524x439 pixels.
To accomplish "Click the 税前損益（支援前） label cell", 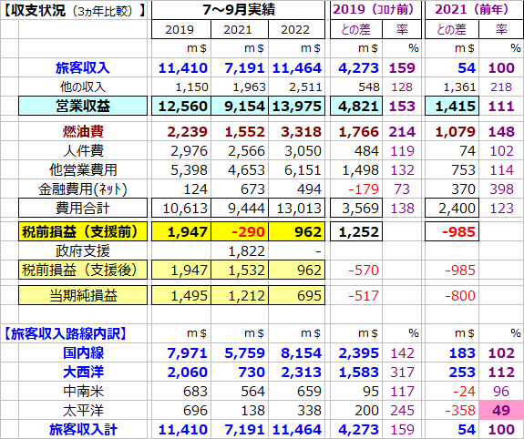I will (83, 231).
